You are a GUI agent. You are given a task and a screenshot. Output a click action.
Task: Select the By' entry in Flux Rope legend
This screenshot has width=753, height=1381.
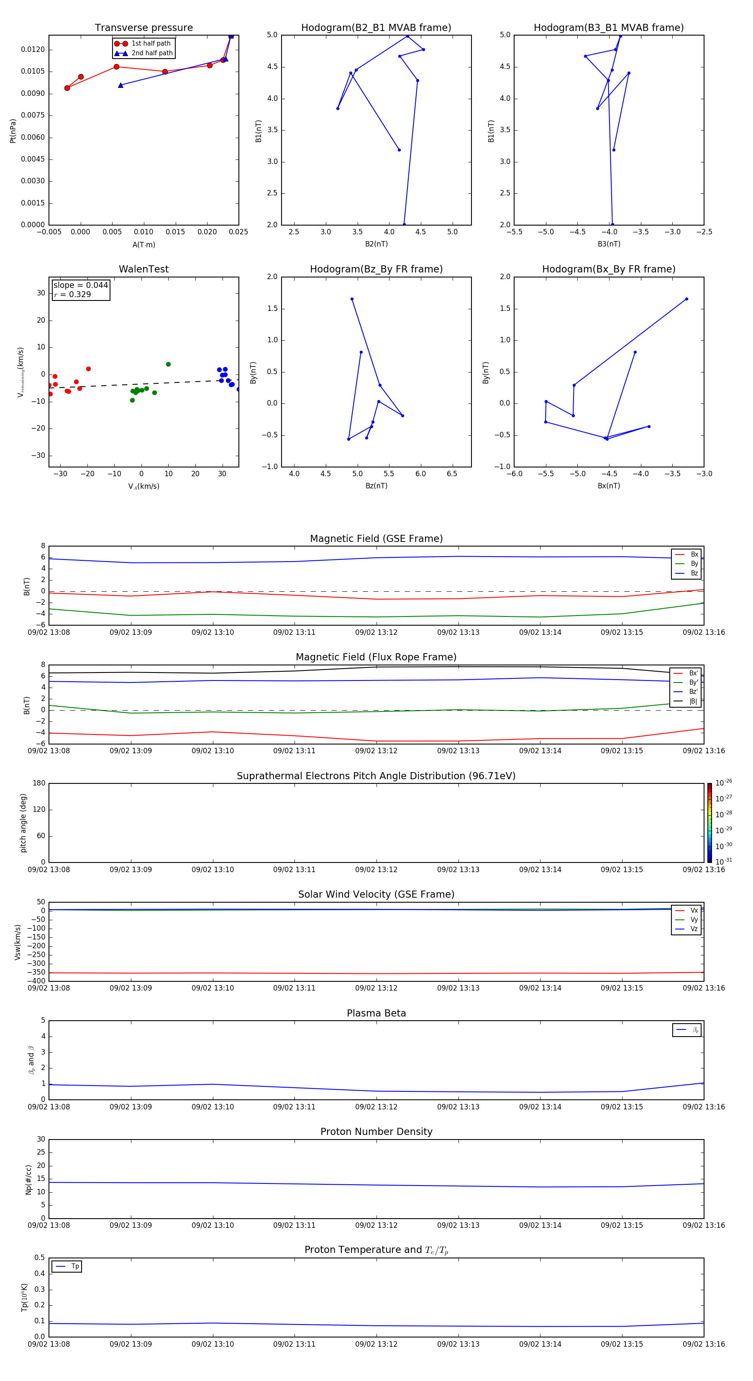686,683
